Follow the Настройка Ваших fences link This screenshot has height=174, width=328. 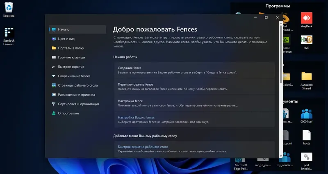[136, 118]
